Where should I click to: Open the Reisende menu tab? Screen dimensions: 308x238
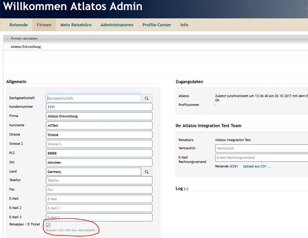(18, 25)
